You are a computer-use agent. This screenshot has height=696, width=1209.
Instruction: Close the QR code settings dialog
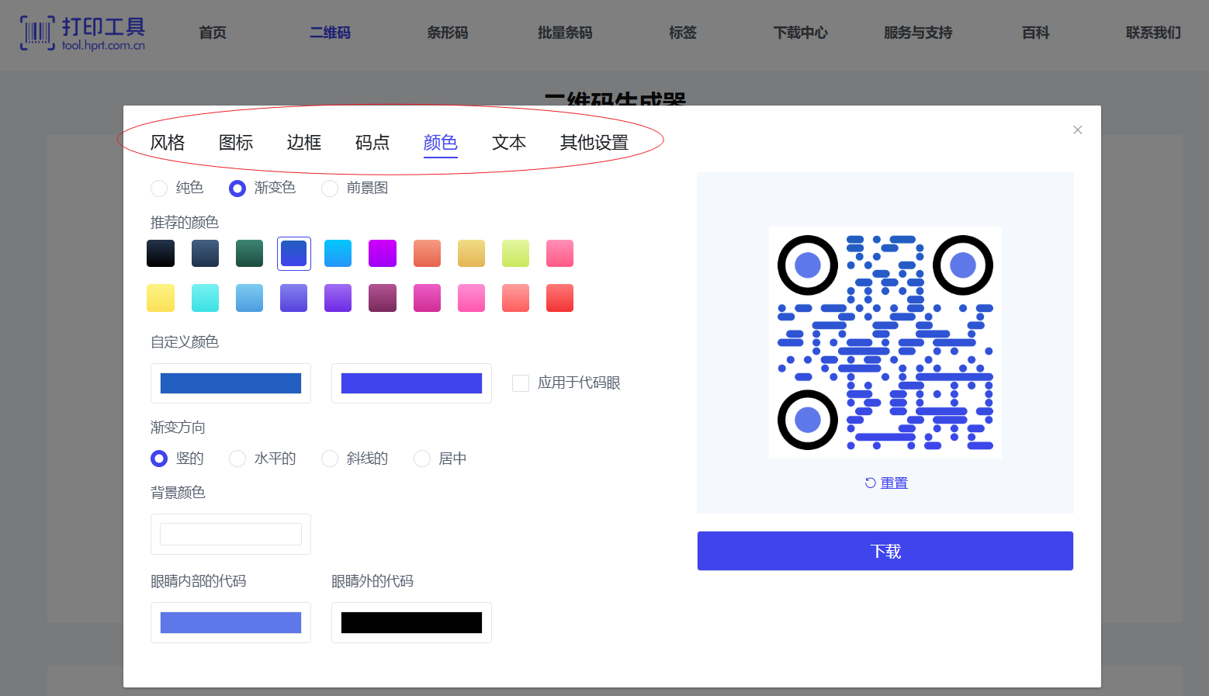coord(1077,130)
